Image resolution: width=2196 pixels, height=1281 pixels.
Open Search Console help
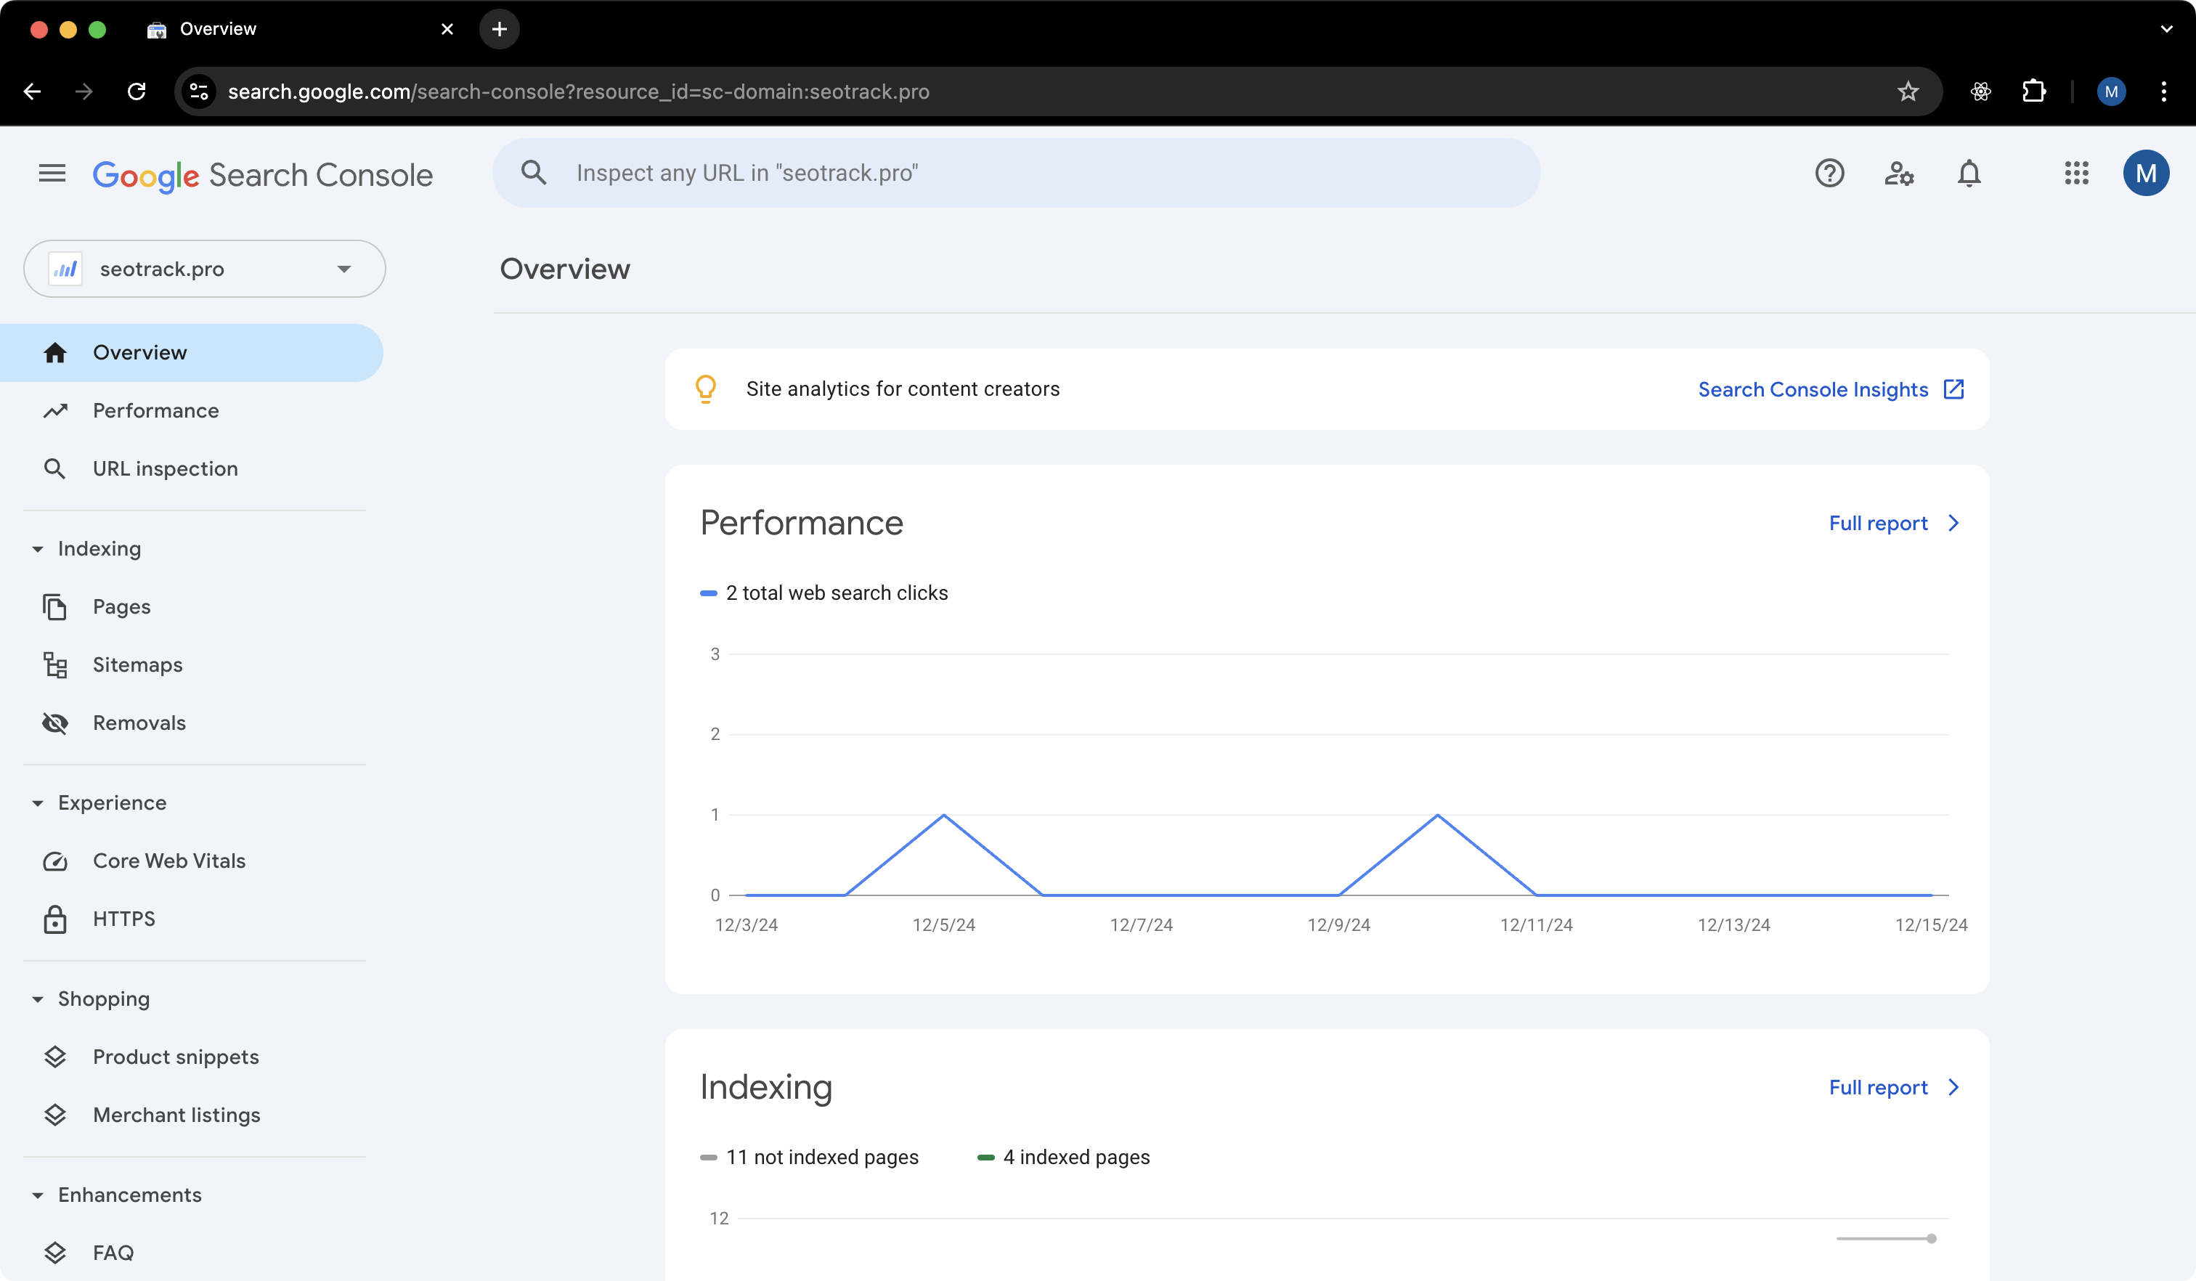pyautogui.click(x=1829, y=173)
